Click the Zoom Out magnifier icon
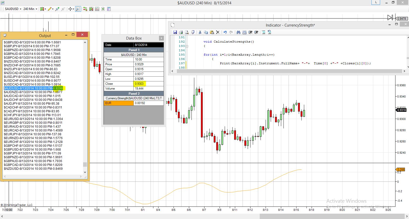This screenshot has height=219, width=409. click(63, 9)
